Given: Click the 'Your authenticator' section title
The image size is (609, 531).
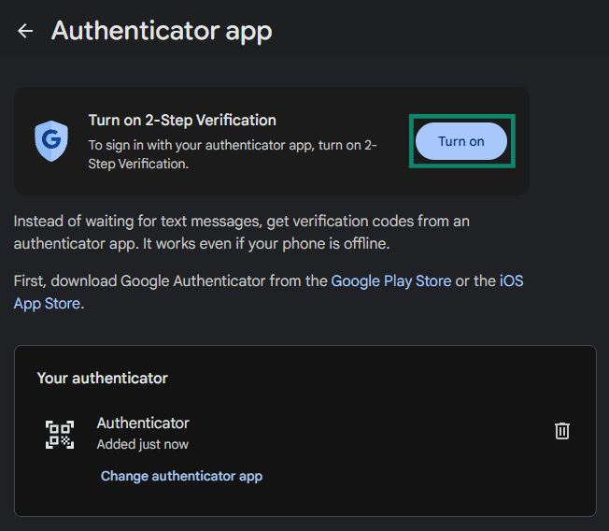Looking at the screenshot, I should (103, 378).
